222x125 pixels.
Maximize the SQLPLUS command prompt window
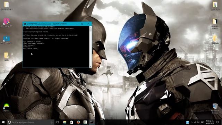(82, 24)
